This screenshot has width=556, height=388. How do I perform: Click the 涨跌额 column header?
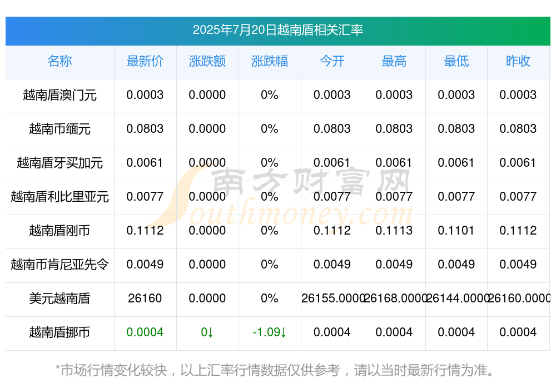[x=207, y=61]
